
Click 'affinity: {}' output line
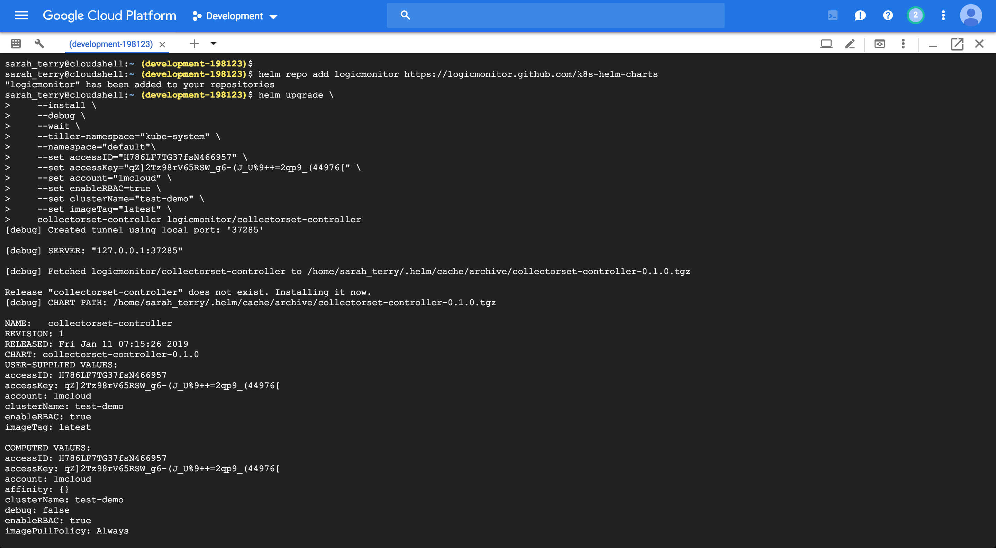[x=37, y=489]
